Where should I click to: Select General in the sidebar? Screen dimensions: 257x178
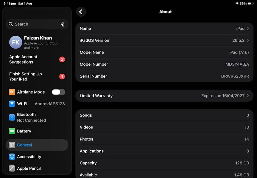coord(37,145)
